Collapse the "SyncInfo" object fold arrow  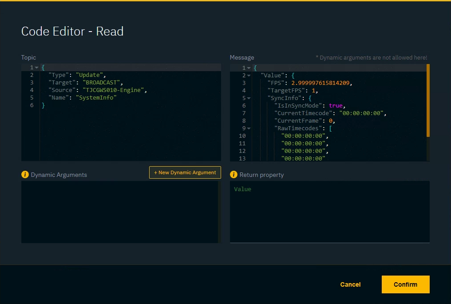(x=249, y=98)
